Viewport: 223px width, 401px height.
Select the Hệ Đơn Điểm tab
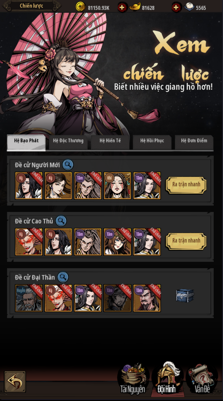click(194, 142)
